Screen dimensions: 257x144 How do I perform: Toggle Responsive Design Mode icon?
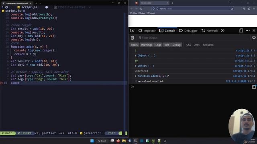coord(241,30)
